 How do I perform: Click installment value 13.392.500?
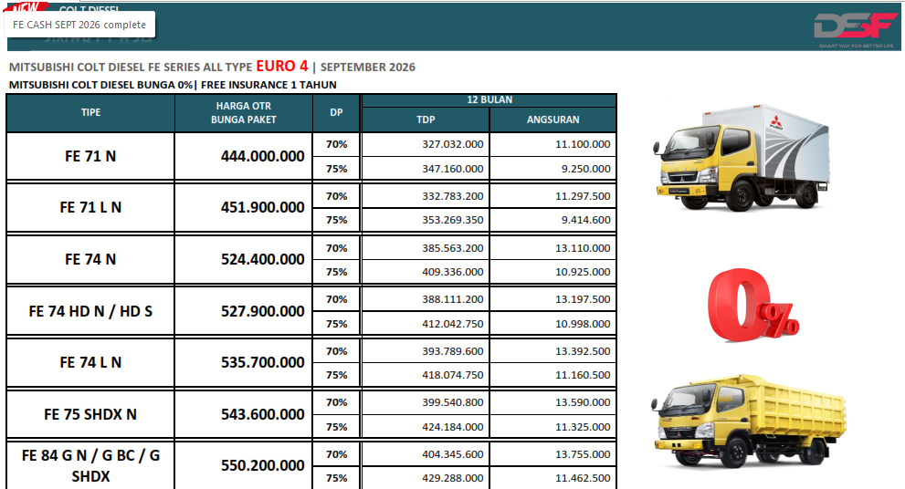tap(583, 351)
